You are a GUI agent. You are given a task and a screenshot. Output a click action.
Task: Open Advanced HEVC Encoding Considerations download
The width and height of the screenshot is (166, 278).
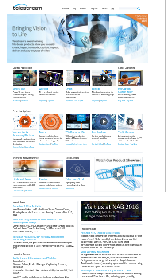(x=100, y=233)
